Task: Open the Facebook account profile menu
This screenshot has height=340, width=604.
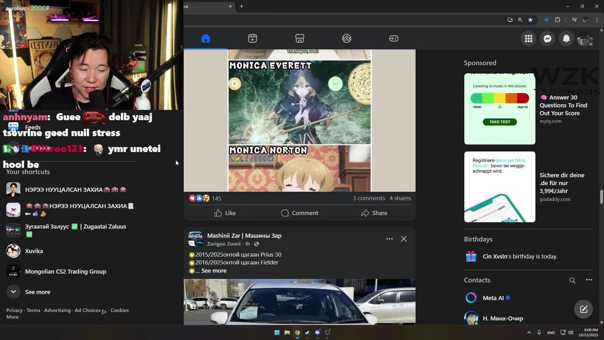Action: point(585,39)
